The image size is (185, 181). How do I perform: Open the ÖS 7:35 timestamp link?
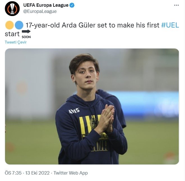pos(13,173)
